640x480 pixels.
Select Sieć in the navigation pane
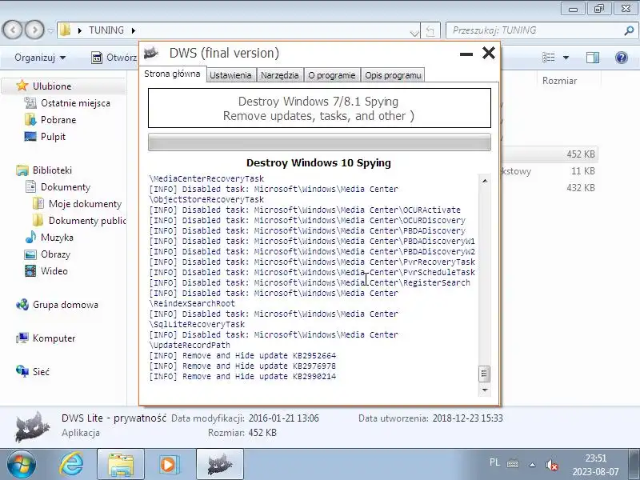[41, 372]
